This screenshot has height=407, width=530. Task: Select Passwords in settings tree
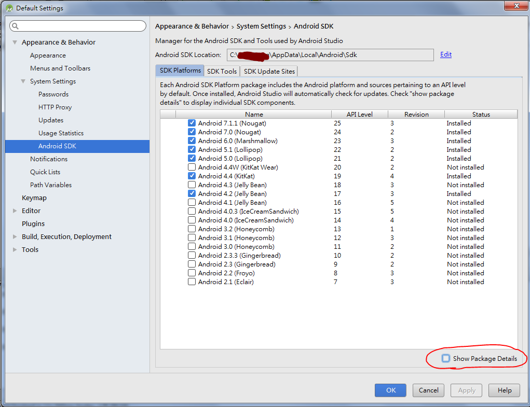[x=53, y=94]
